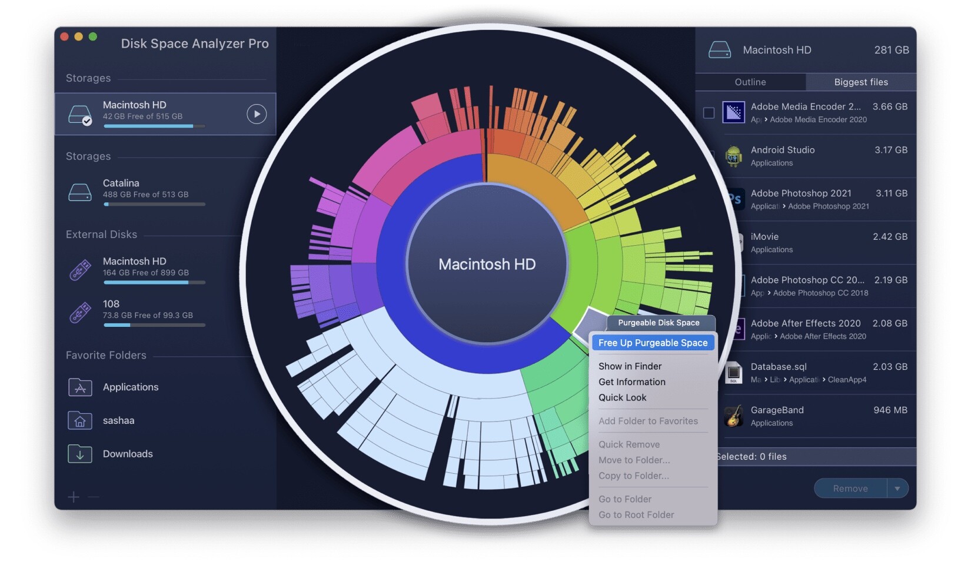Expand Adobe Photoshop 2021 path chevron

point(784,206)
